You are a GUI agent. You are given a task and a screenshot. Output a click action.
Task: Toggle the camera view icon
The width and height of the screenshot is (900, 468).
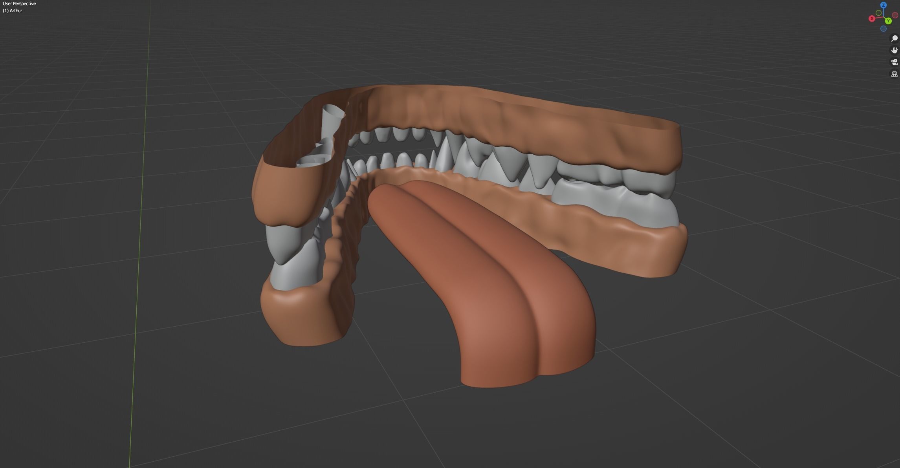coord(895,62)
